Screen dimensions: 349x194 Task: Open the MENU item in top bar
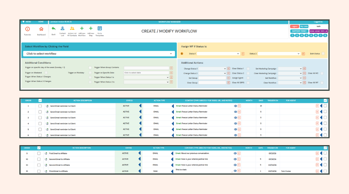coord(28,22)
